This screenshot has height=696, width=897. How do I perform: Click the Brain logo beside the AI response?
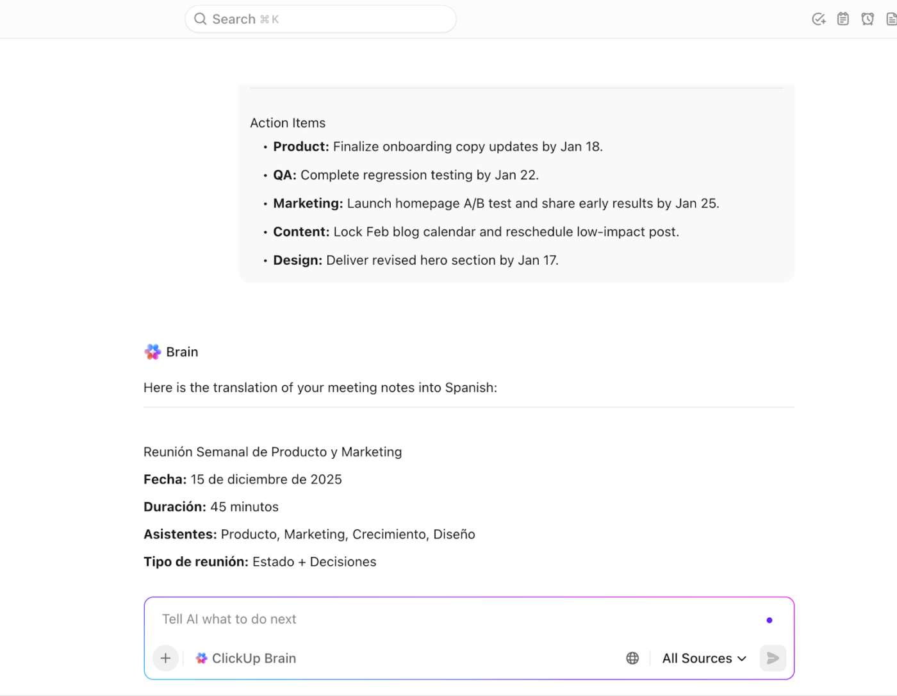[152, 351]
